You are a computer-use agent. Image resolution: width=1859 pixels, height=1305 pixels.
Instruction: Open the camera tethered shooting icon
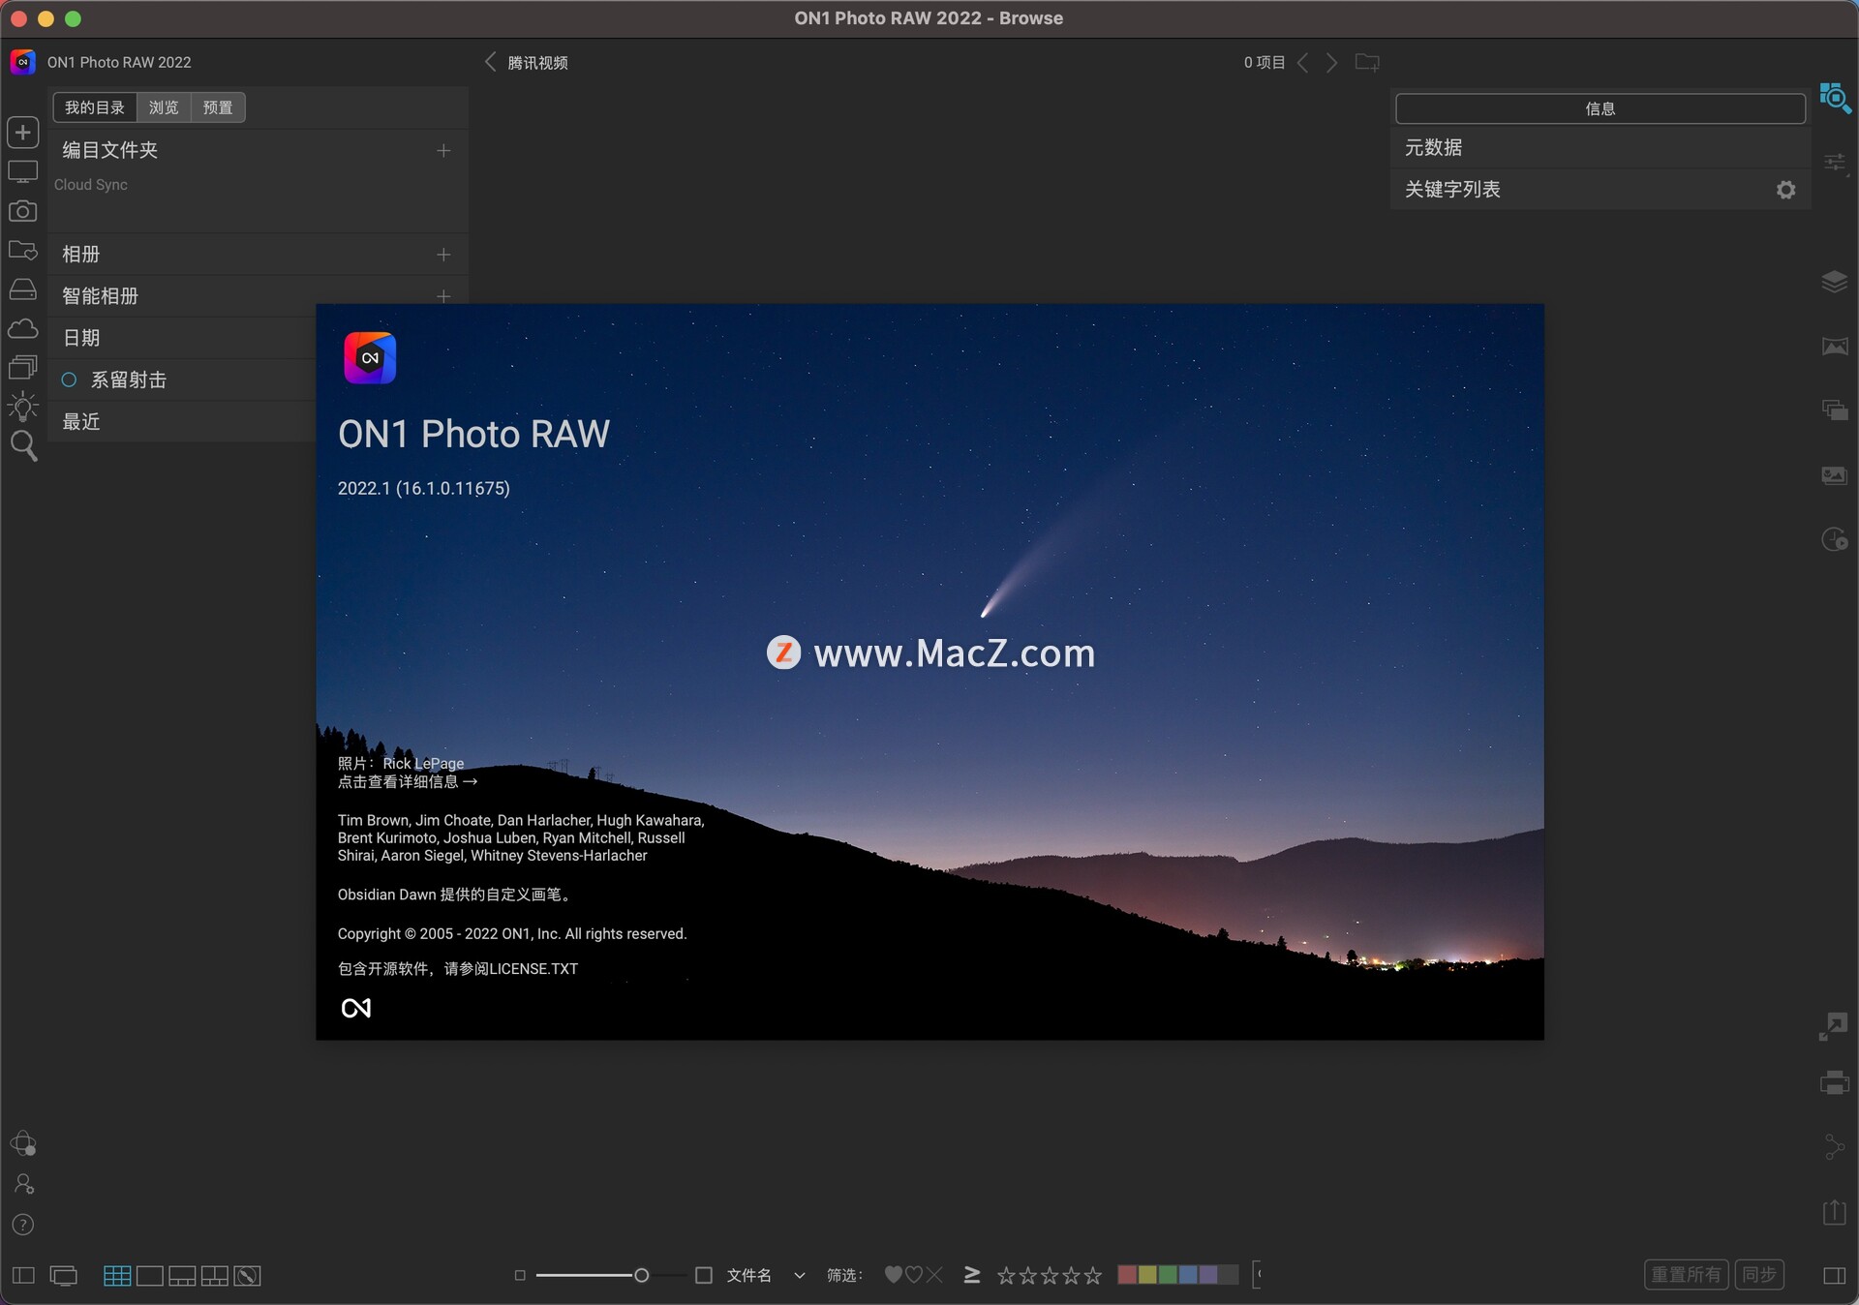click(23, 211)
